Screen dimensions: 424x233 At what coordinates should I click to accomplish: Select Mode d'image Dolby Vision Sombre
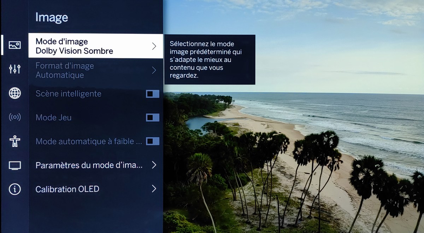pos(96,46)
